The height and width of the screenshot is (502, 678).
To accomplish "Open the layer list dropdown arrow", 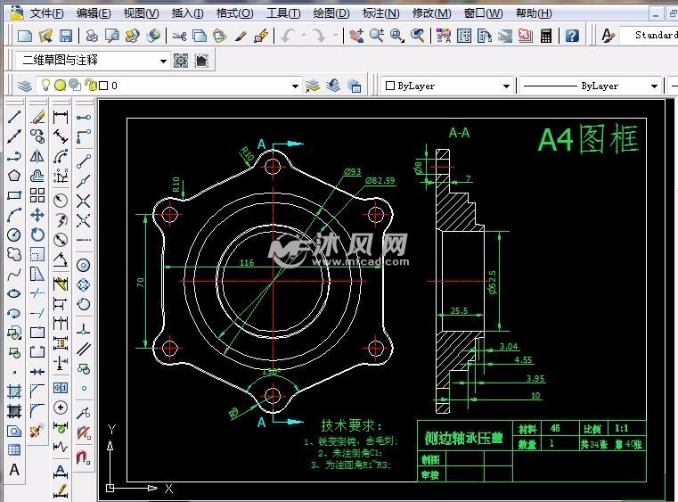I will (296, 86).
